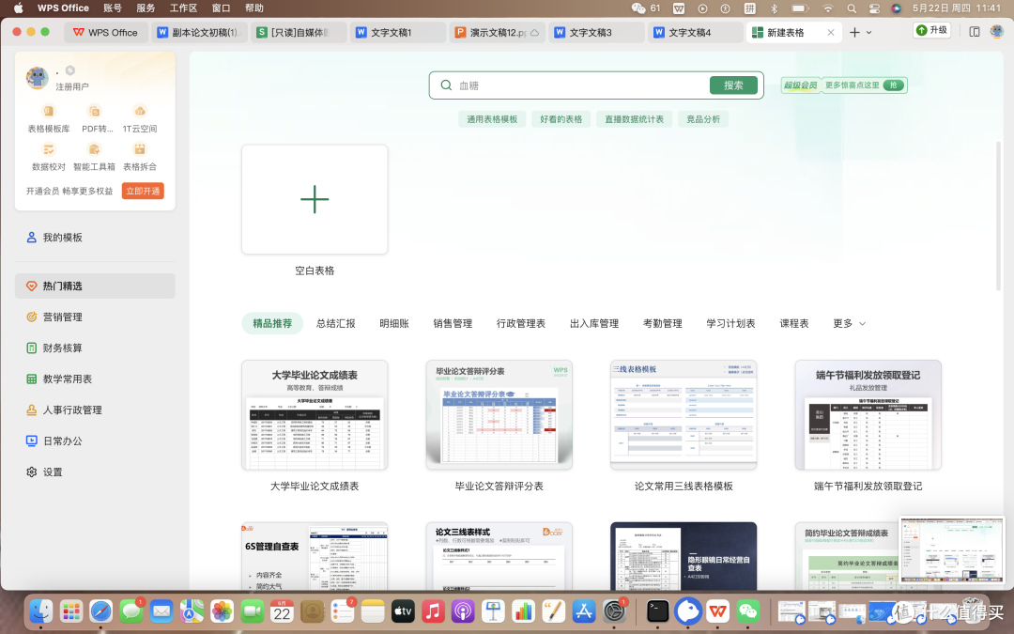Open Numbers from the dock
The height and width of the screenshot is (634, 1014).
[x=523, y=611]
